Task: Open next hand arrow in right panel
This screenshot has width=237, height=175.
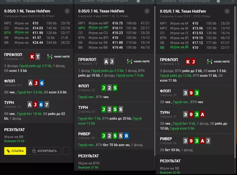Action: (x=227, y=11)
